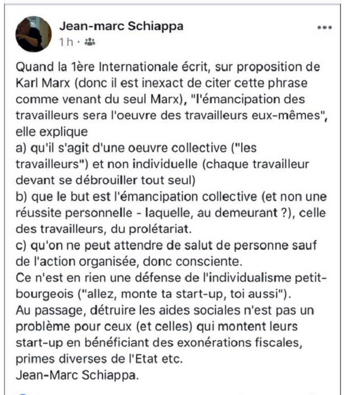
Task: Click the line 'devant se débrouiller tout seul)'
Action: pyautogui.click(x=106, y=180)
